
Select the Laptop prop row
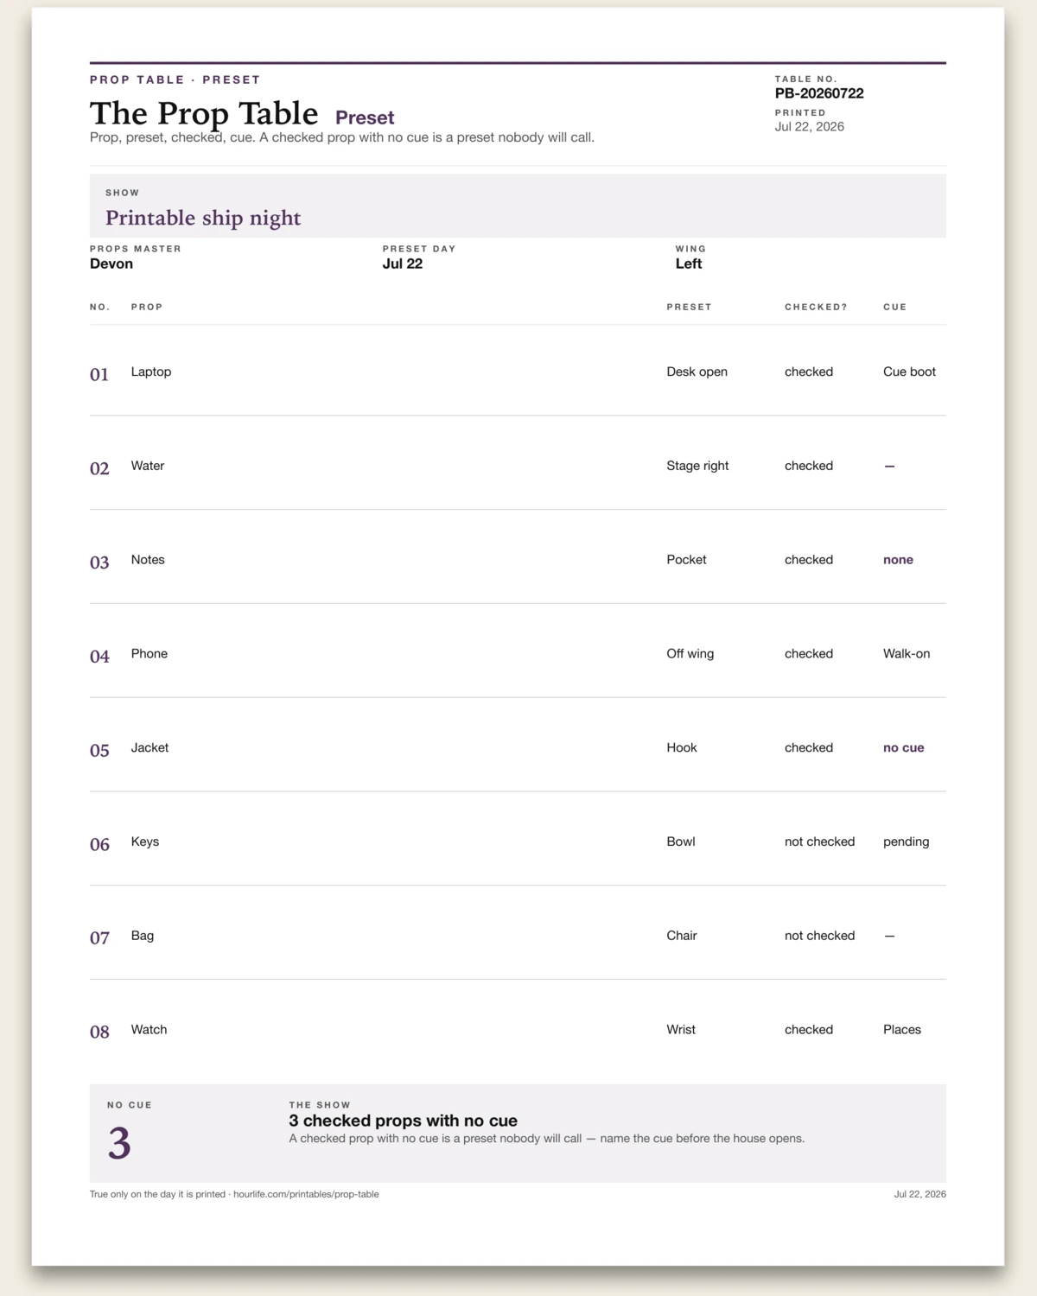coord(518,372)
